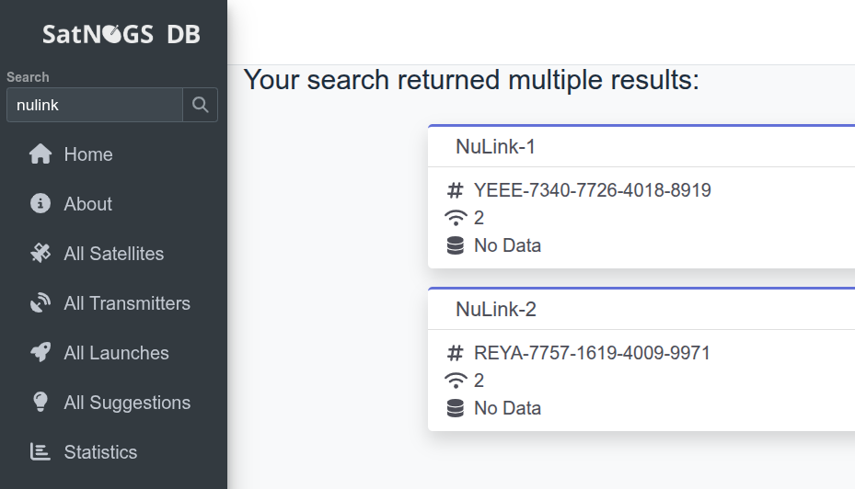Screen dimensions: 855x489
Task: Focus the search field containing nulink
Action: tap(95, 105)
